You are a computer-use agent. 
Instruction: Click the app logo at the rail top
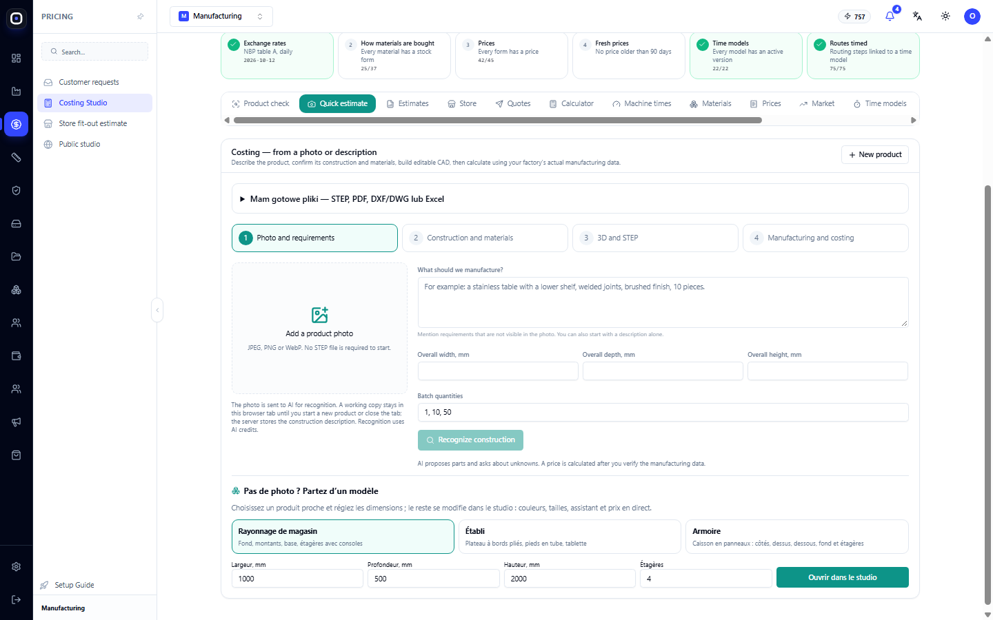click(17, 19)
